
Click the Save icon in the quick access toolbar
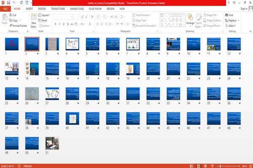[x=8, y=3]
